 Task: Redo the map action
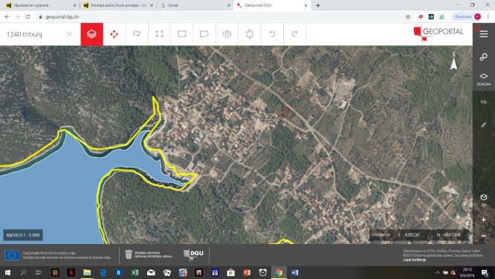click(294, 34)
